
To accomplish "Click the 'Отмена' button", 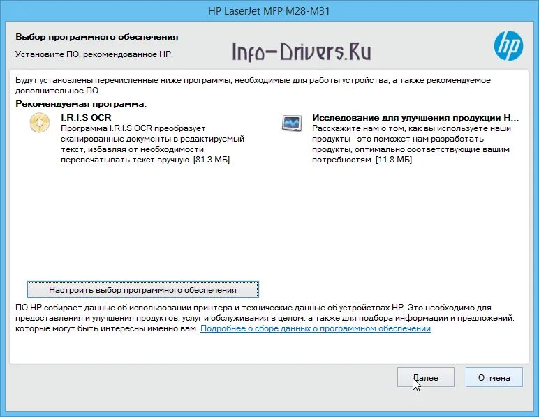I will coord(494,377).
